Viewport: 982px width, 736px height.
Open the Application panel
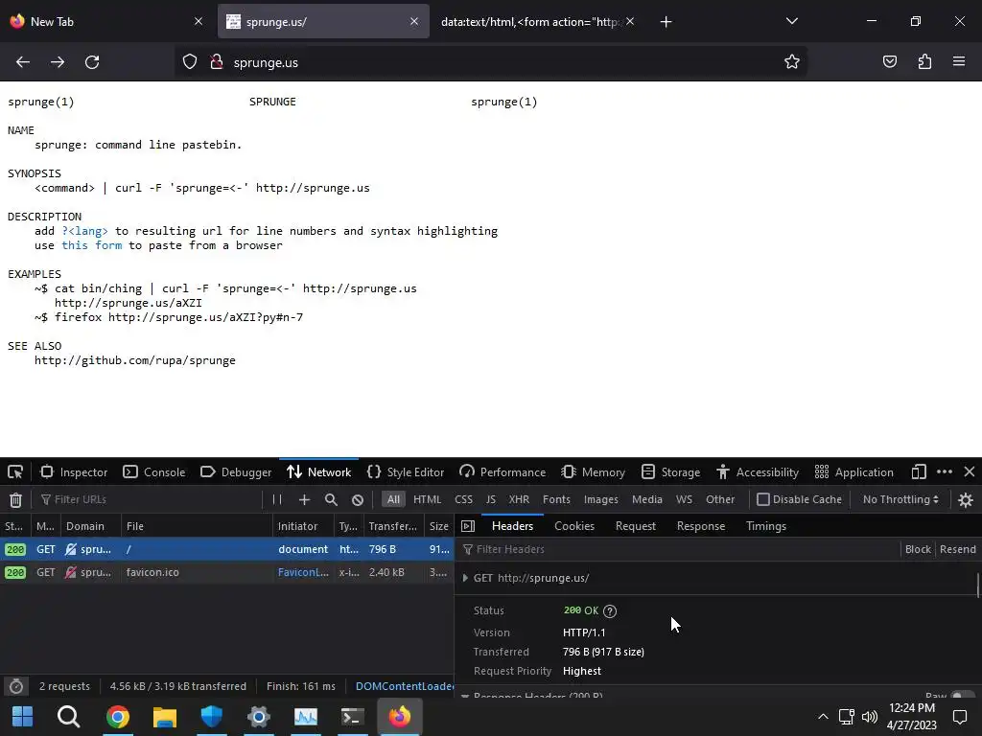854,472
